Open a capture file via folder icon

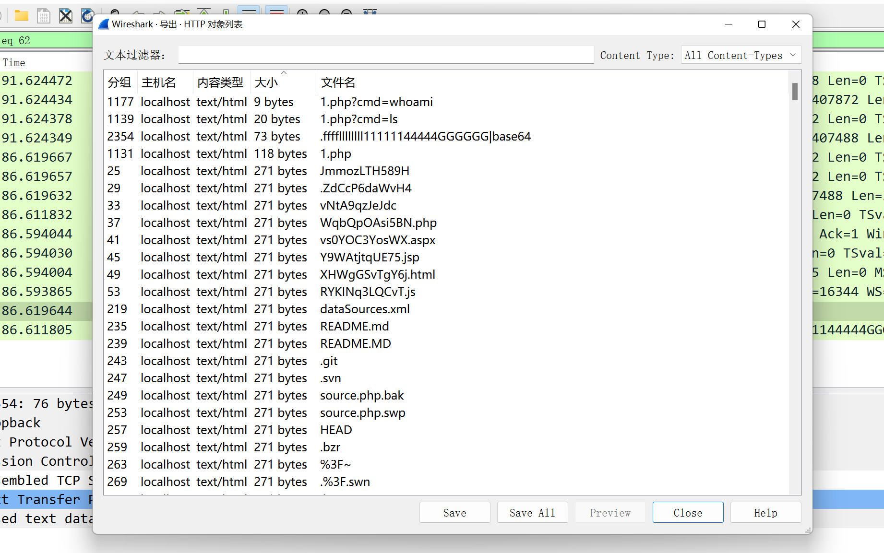click(21, 16)
